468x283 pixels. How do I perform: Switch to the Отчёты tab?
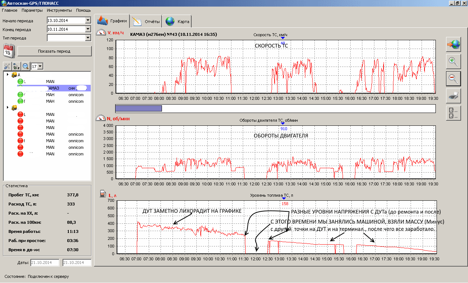tap(146, 22)
